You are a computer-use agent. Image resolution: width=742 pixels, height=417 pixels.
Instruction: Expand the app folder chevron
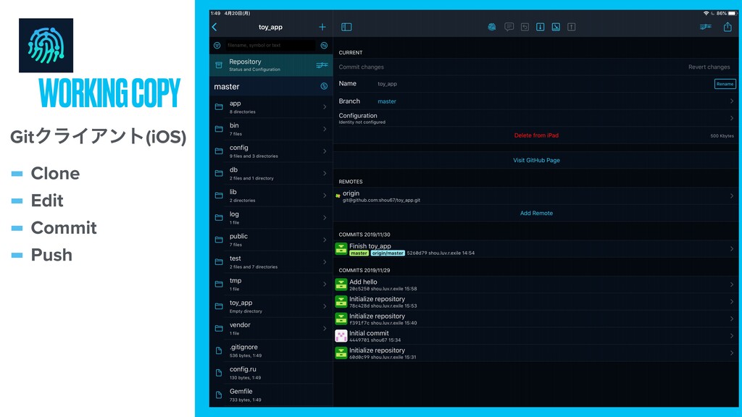325,107
